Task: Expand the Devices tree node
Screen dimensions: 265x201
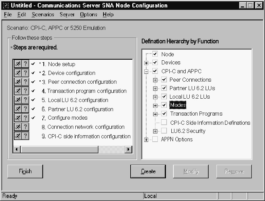Action: pyautogui.click(x=146, y=63)
